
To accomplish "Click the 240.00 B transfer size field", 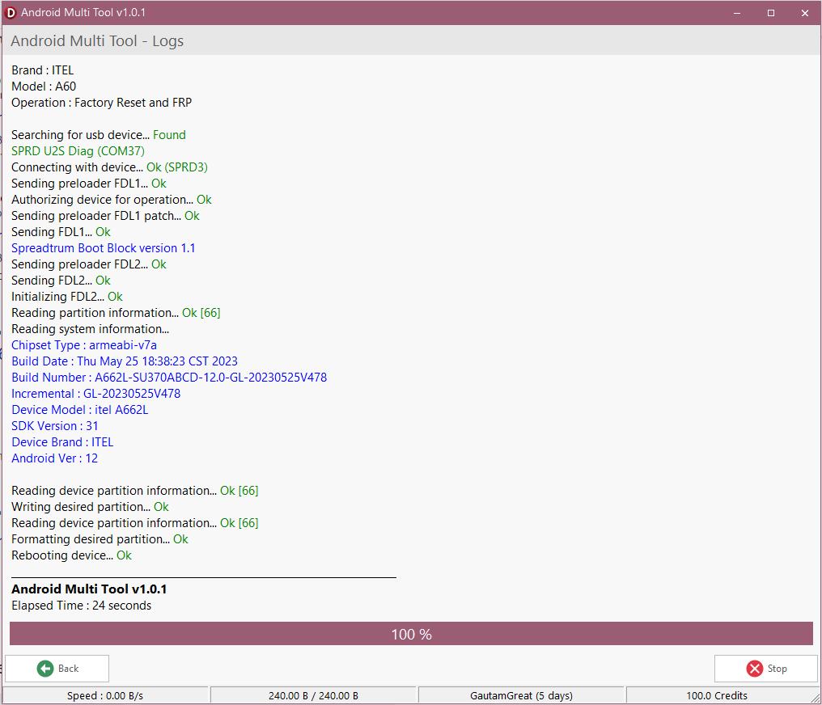I will tap(313, 694).
